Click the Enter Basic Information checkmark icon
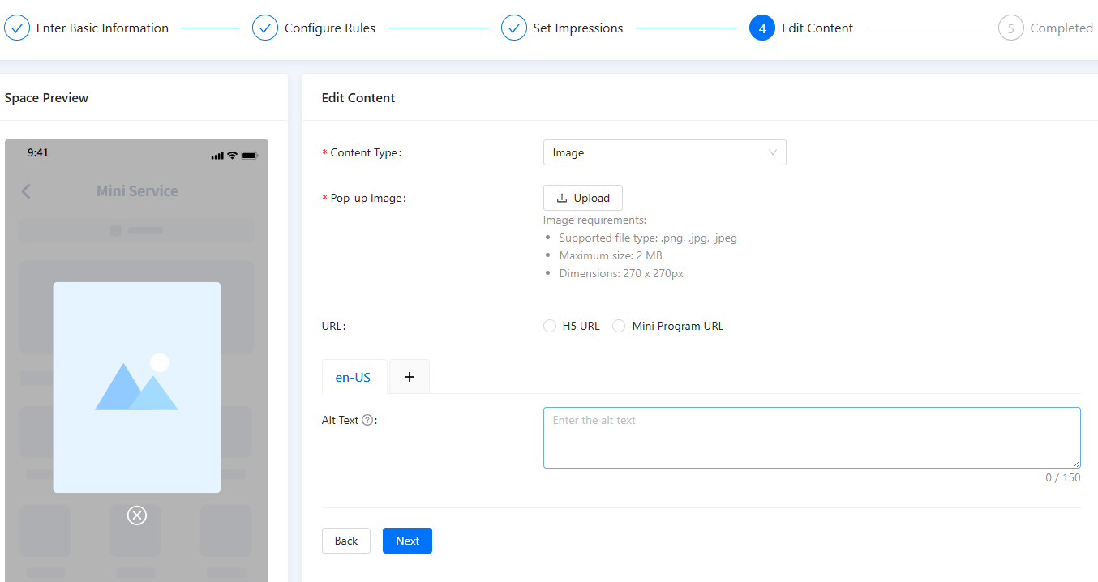This screenshot has width=1098, height=582. coord(17,28)
